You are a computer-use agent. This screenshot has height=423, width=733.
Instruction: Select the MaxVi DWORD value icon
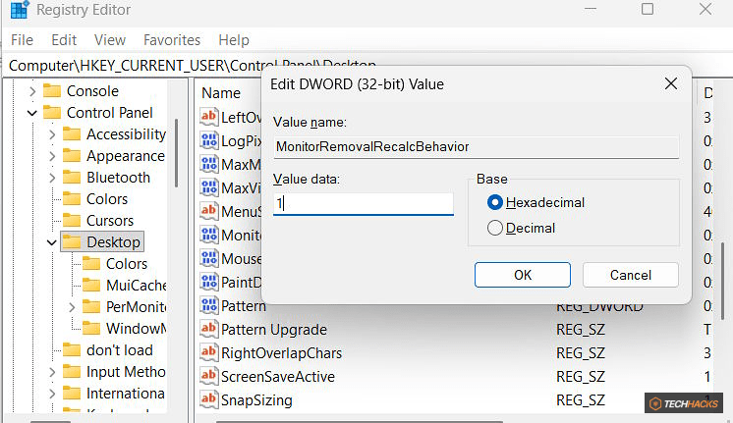coord(209,187)
